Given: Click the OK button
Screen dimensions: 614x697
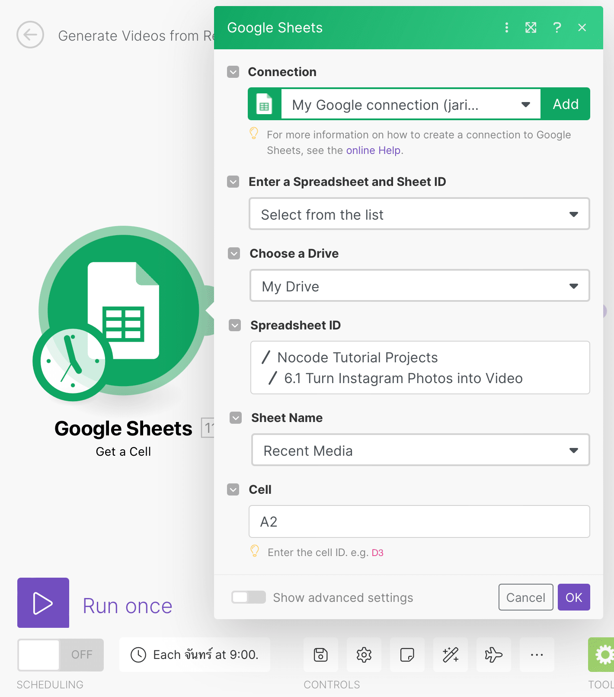Looking at the screenshot, I should 574,597.
